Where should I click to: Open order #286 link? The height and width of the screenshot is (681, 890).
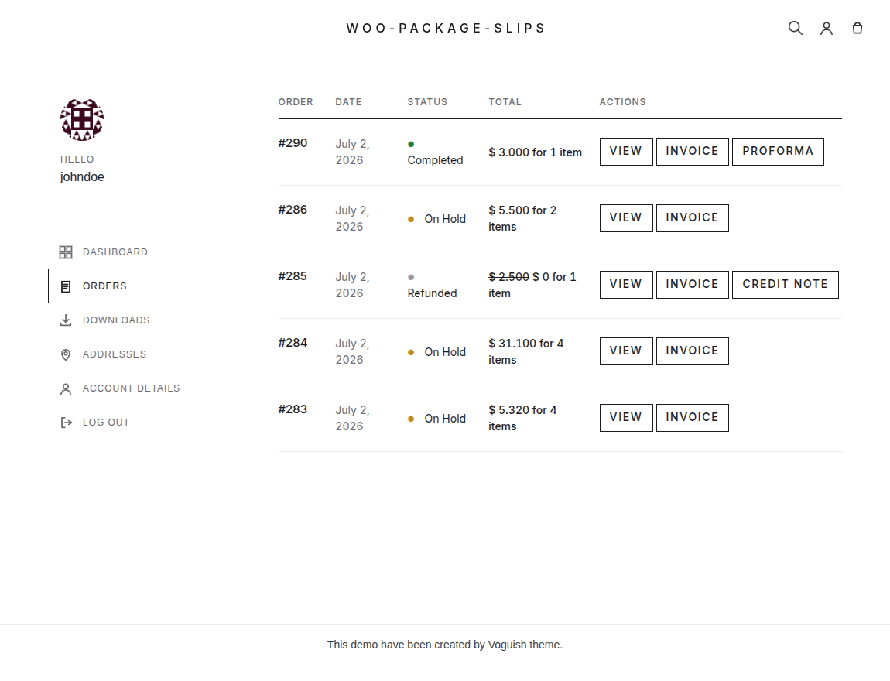293,210
